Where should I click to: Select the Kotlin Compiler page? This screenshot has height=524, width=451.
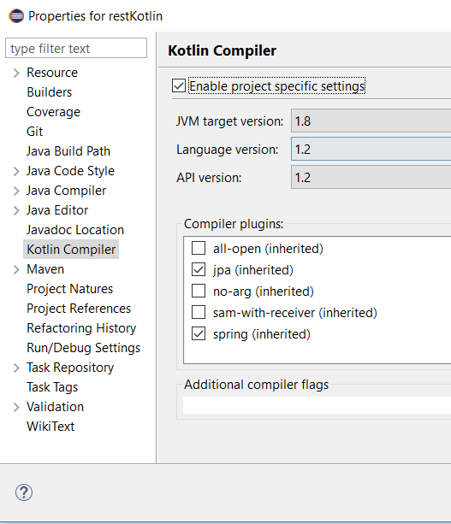click(71, 250)
